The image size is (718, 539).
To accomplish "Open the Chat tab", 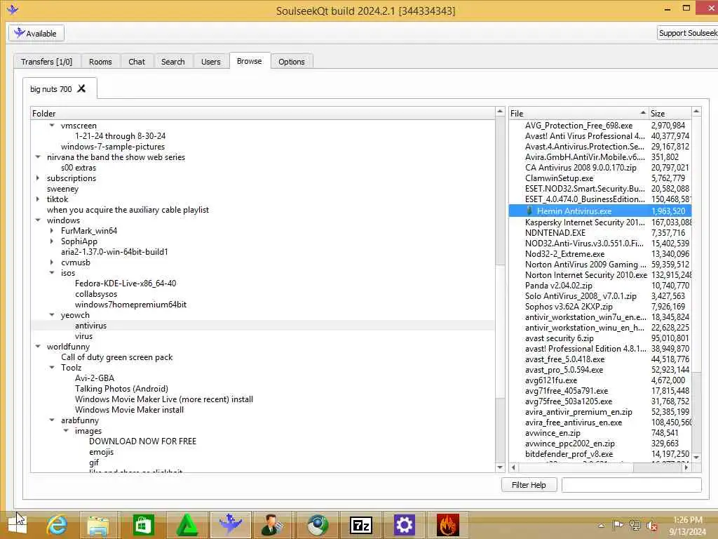I will coord(137,62).
